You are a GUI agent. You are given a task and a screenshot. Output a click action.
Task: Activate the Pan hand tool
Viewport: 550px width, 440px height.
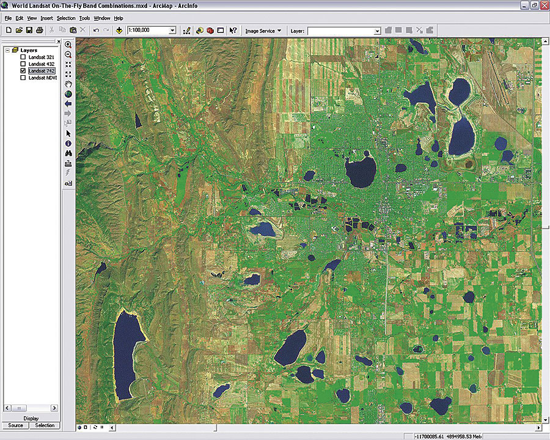[x=68, y=84]
